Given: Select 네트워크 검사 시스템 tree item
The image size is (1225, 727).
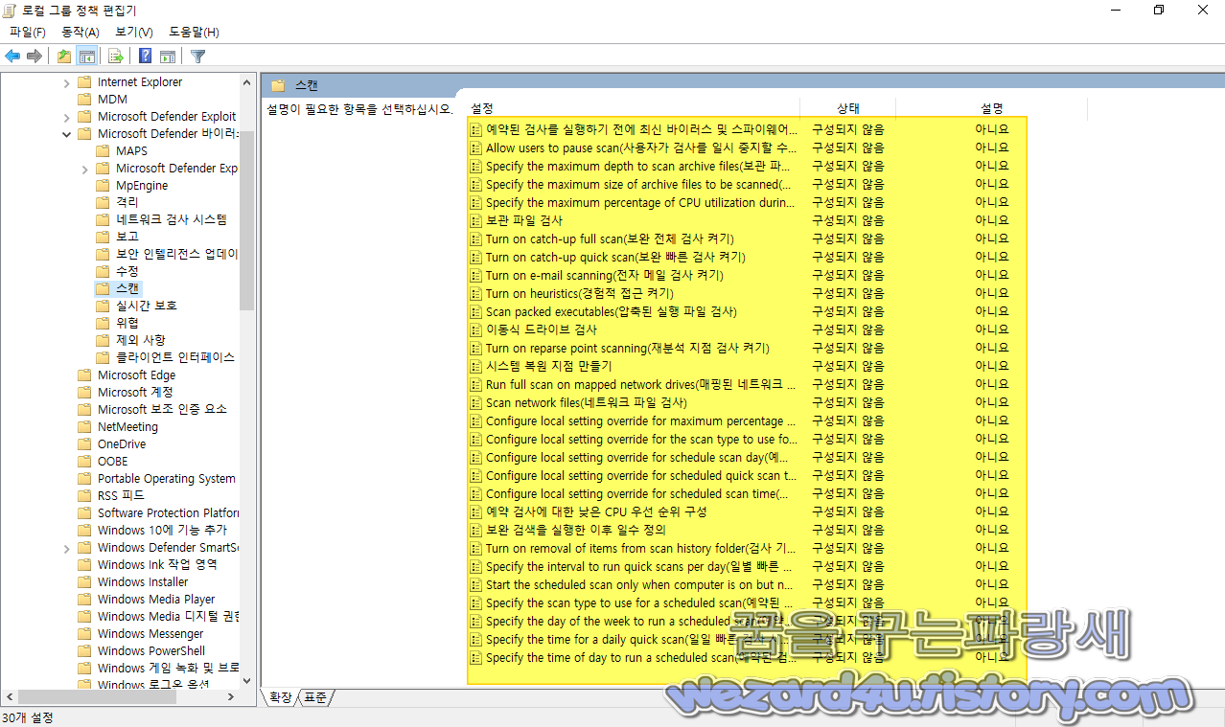Looking at the screenshot, I should (x=172, y=219).
